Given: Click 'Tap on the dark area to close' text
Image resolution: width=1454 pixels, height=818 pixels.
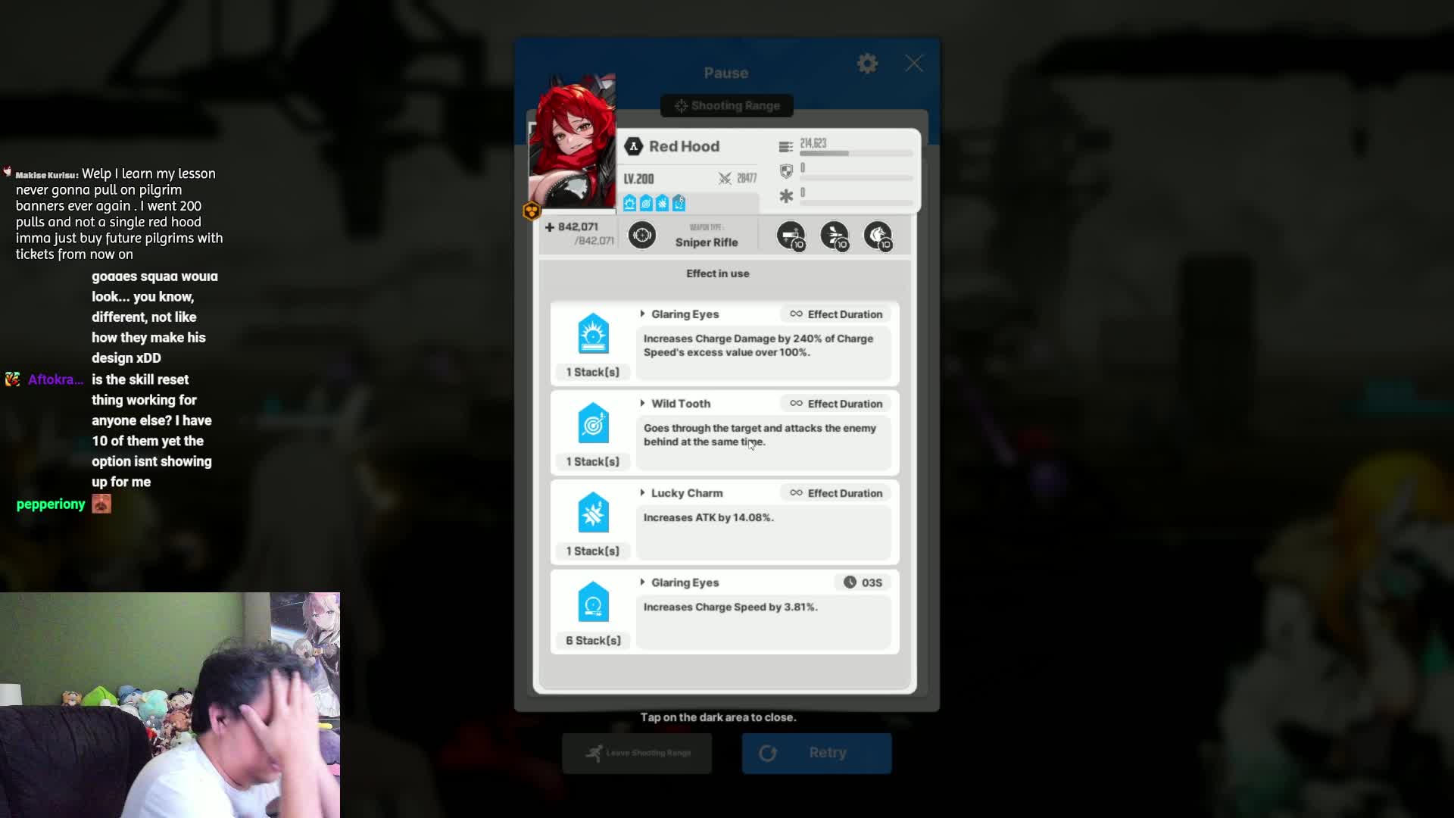Looking at the screenshot, I should pos(718,717).
